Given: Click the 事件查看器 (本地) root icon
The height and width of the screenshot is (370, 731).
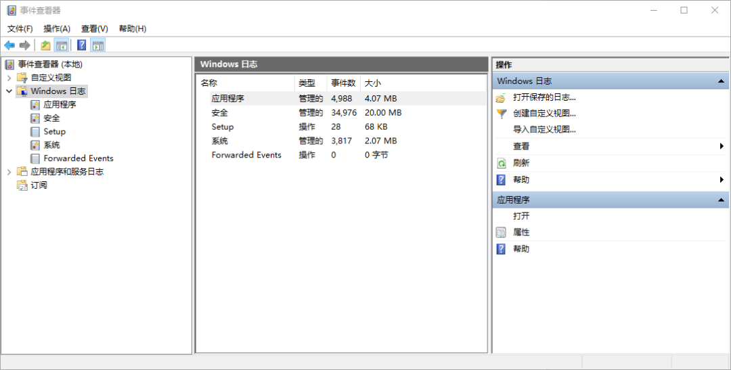Looking at the screenshot, I should tap(9, 64).
